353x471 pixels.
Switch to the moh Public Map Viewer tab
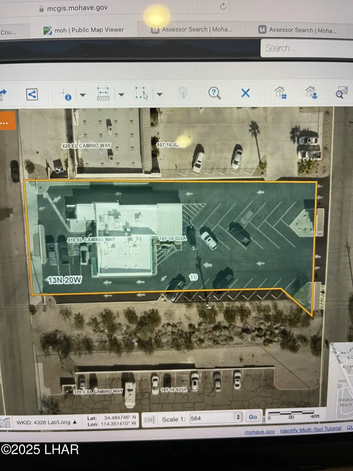click(x=83, y=30)
